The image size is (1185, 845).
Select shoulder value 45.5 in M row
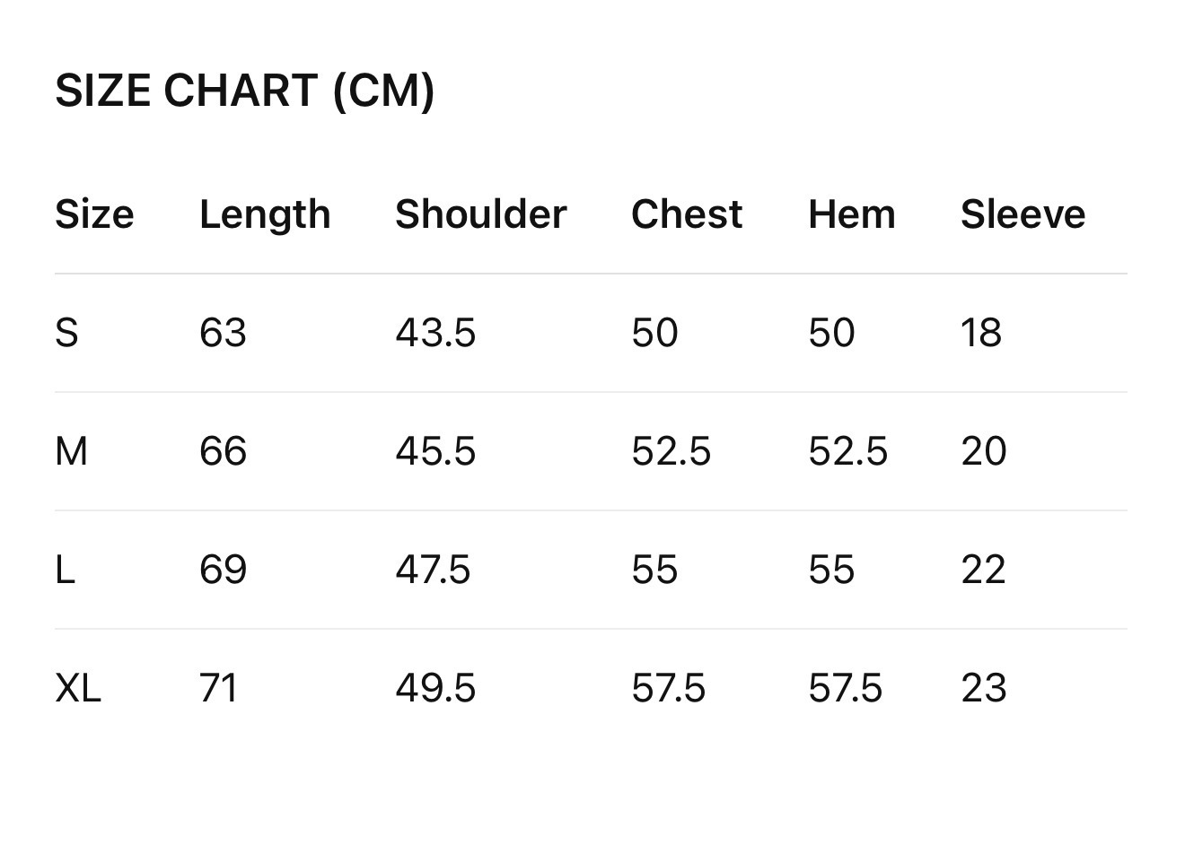pos(435,451)
